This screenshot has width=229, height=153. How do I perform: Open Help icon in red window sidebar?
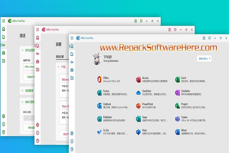(38, 141)
